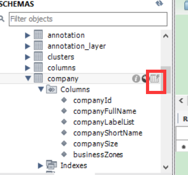Focus the Filter objects search field
The image size is (188, 175).
[88, 19]
